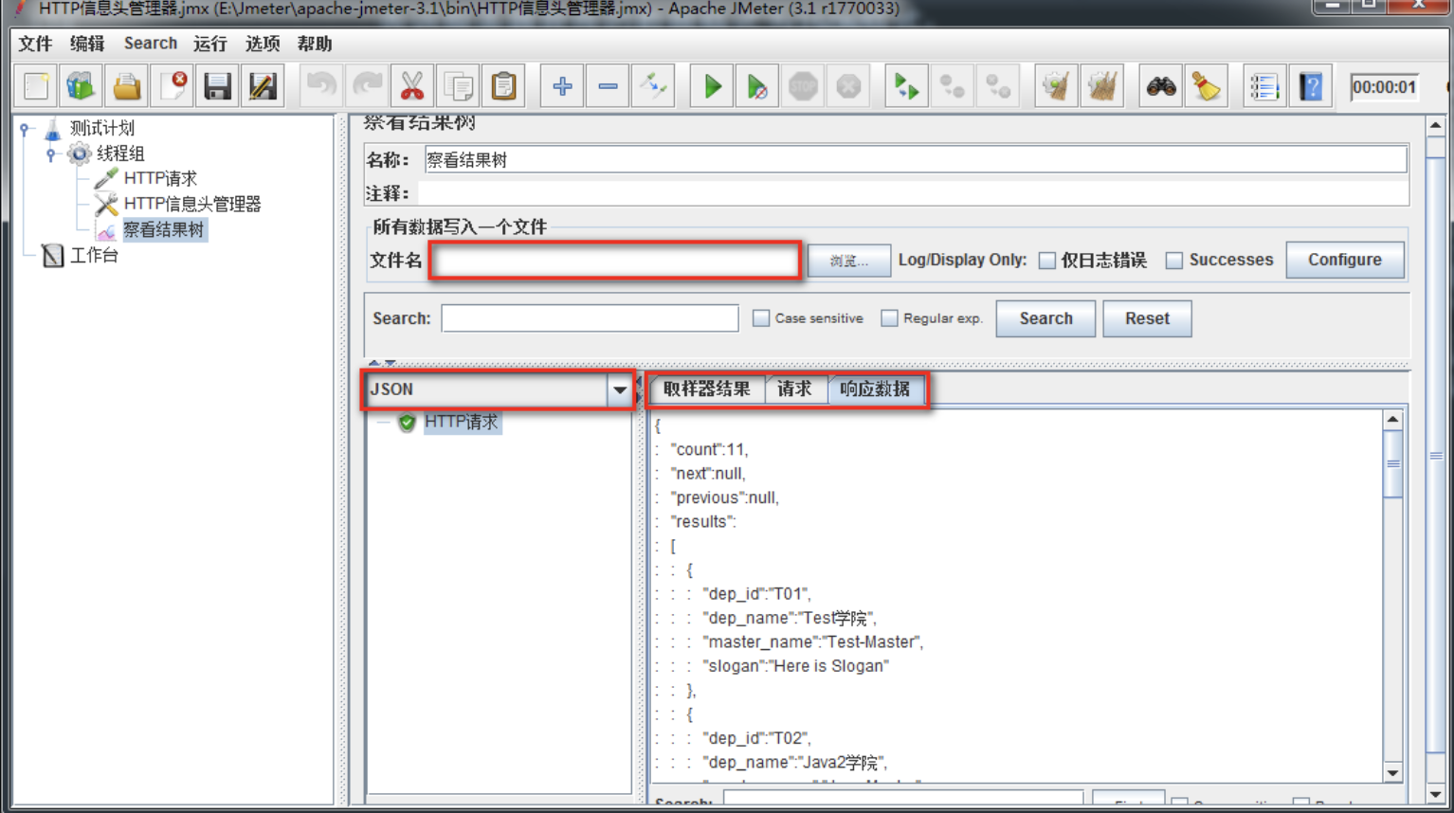Open the 文件 menu

tap(35, 44)
